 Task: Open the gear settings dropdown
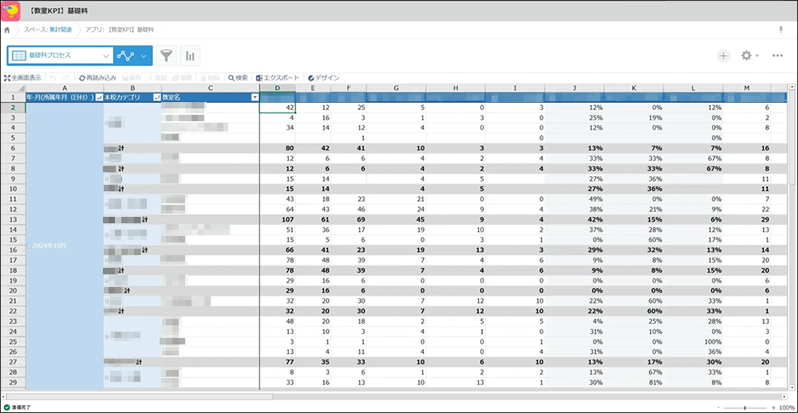[749, 56]
